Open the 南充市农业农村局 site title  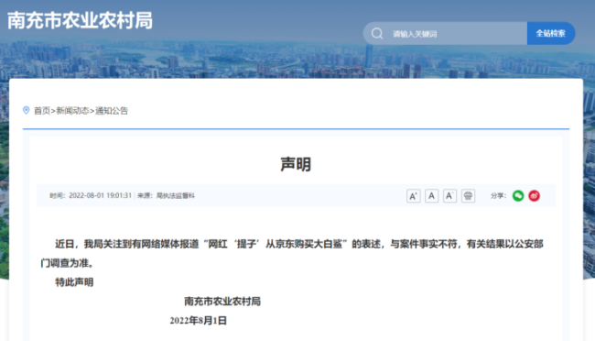(80, 20)
